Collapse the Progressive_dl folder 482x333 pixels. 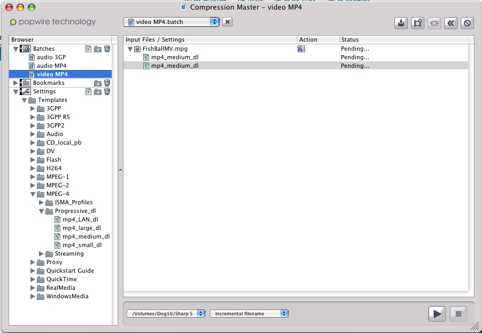42,211
